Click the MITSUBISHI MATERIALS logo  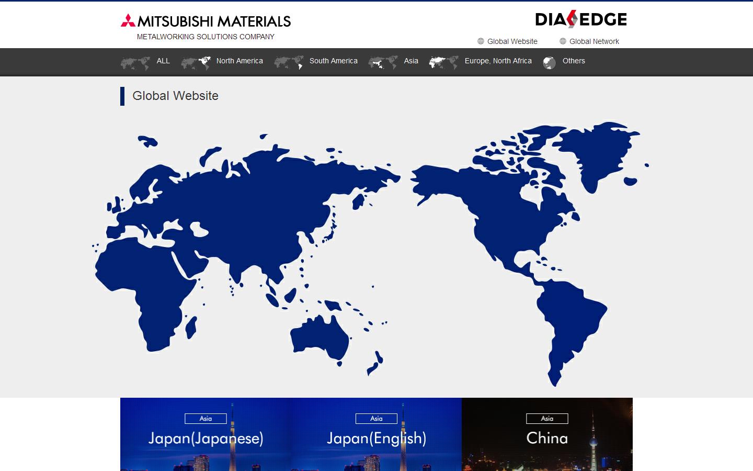click(205, 21)
